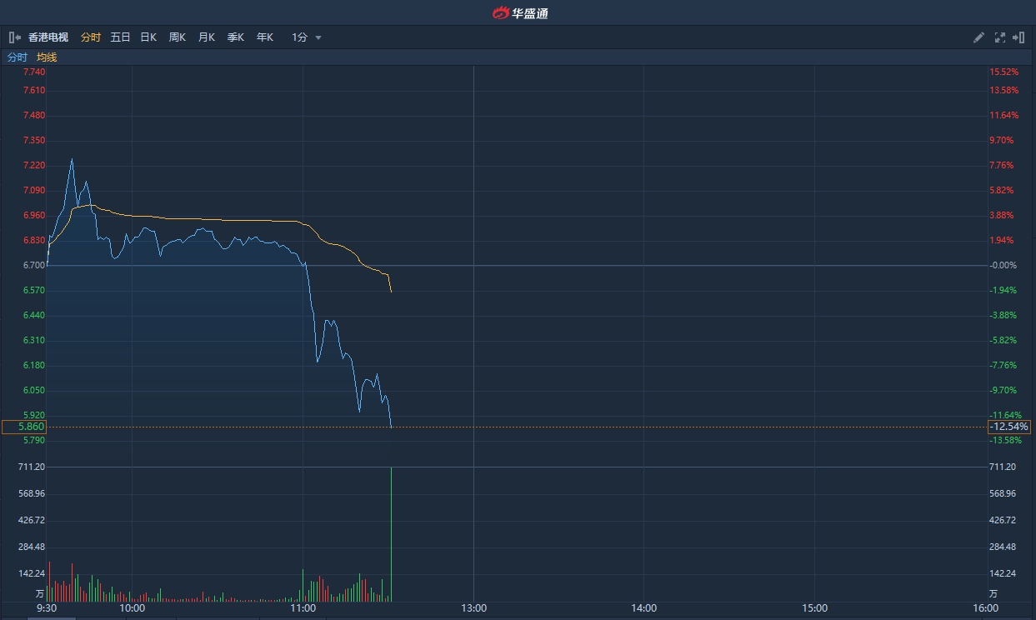Screen dimensions: 1036x620
Task: Switch to the 分时 chart tab
Action: coord(90,37)
